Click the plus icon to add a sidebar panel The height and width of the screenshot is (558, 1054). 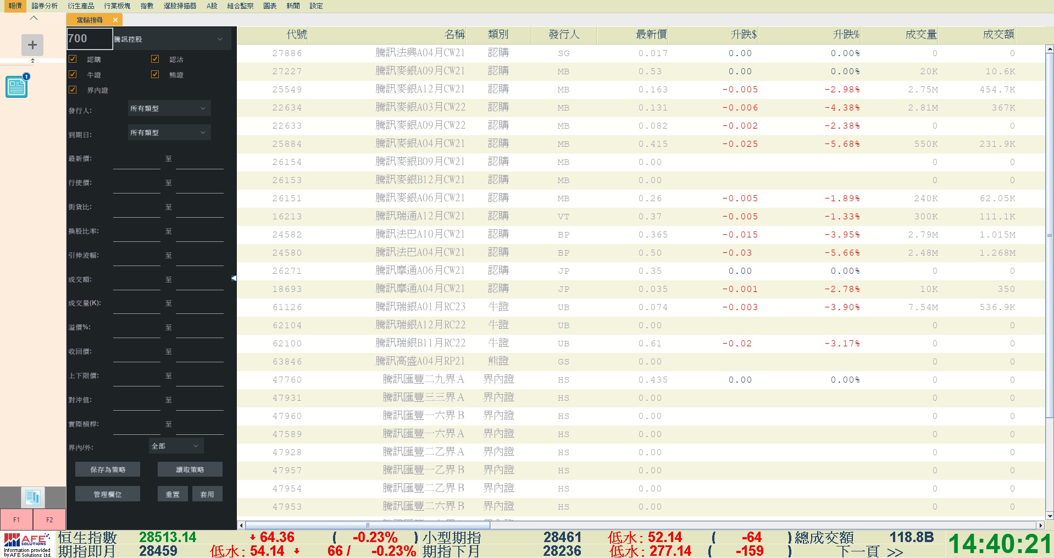tap(32, 45)
